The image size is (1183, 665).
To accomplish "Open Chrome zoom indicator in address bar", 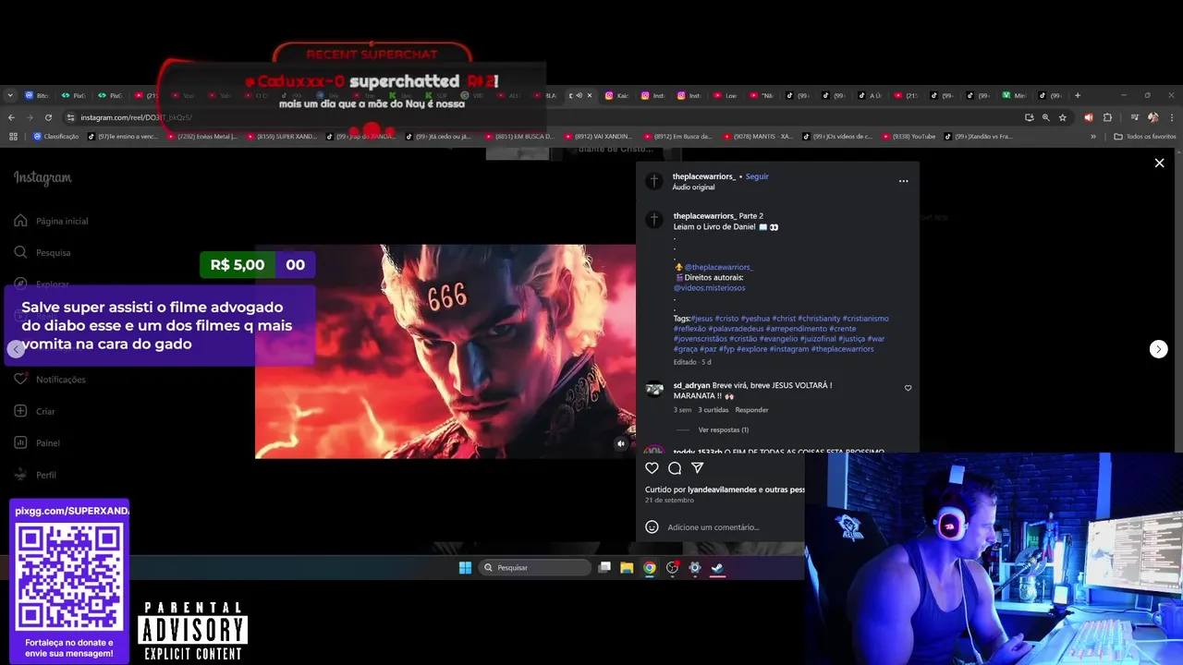I will point(1046,117).
